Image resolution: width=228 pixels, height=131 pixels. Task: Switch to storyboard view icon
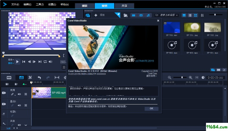click(x=9, y=77)
